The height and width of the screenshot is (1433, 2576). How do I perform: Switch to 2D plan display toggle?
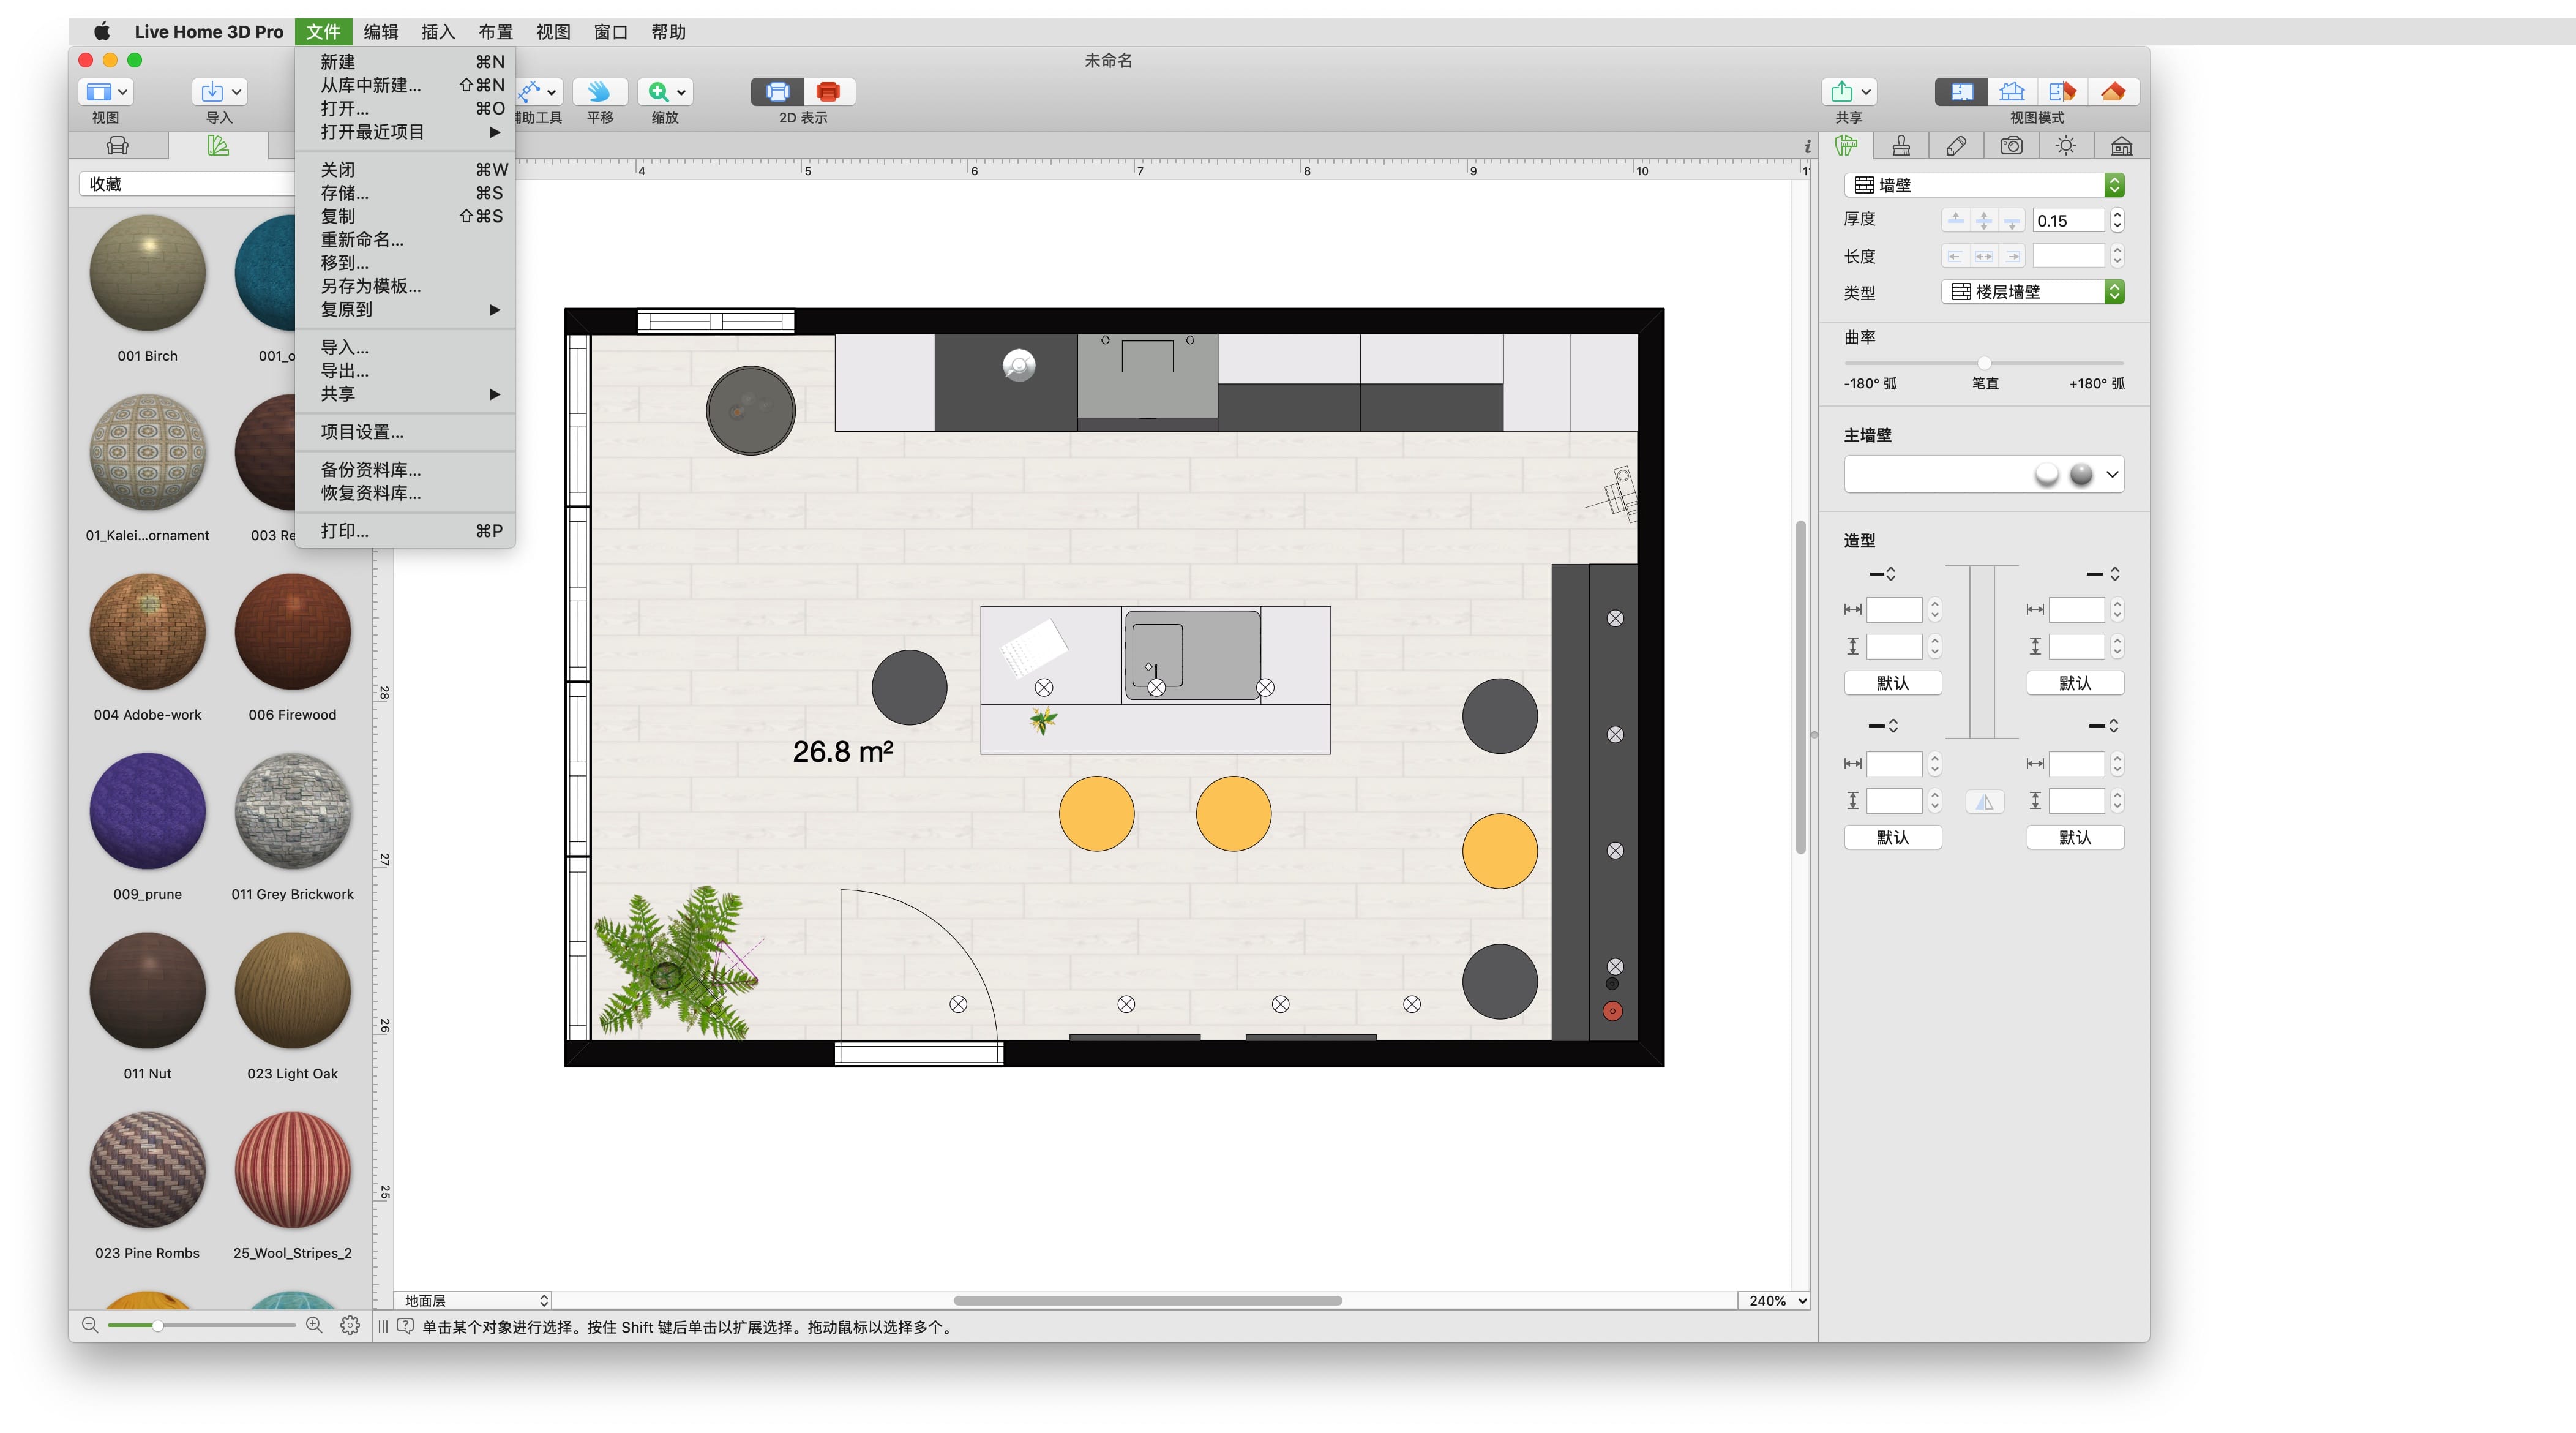click(x=777, y=92)
